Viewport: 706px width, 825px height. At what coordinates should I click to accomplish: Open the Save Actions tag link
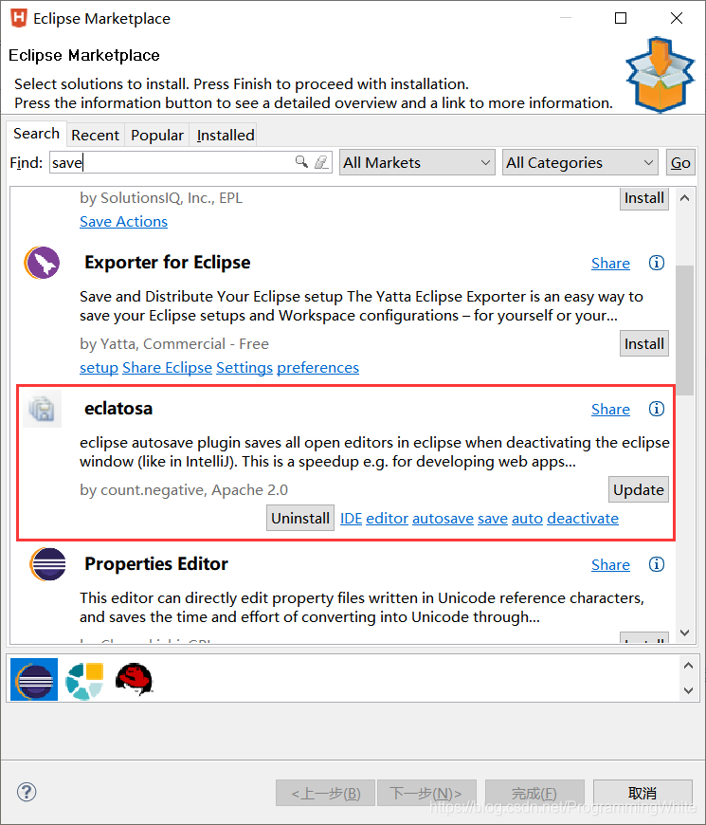(x=123, y=222)
